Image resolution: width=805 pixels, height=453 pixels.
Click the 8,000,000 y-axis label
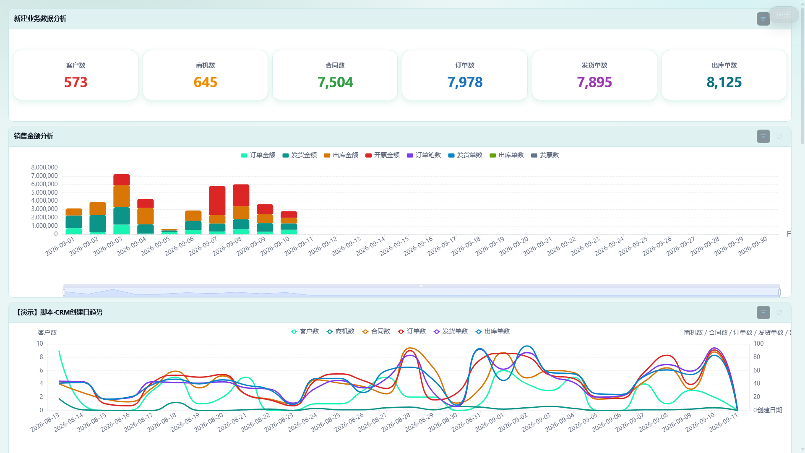[44, 167]
